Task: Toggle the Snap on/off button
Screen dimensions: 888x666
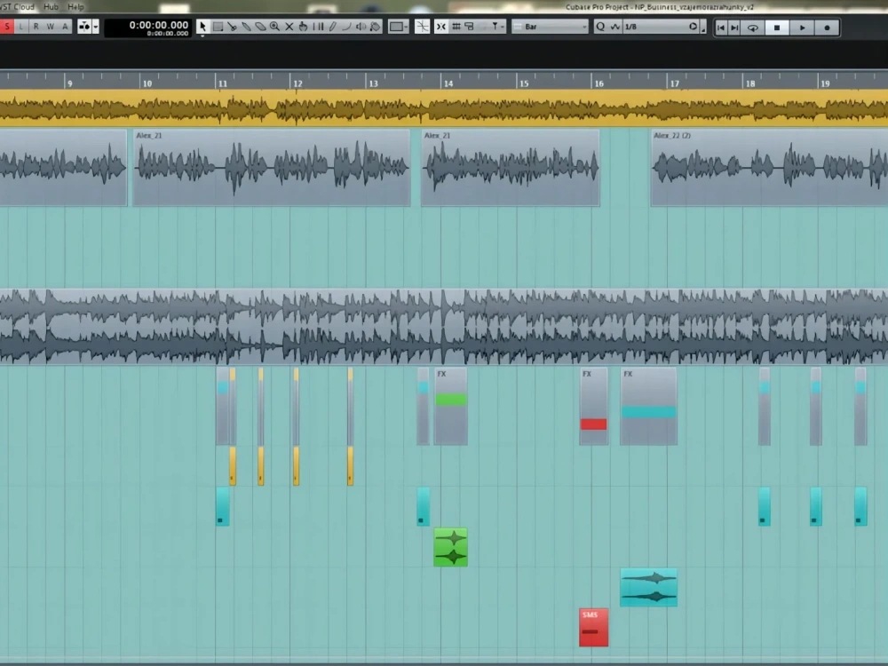Action: pos(441,27)
